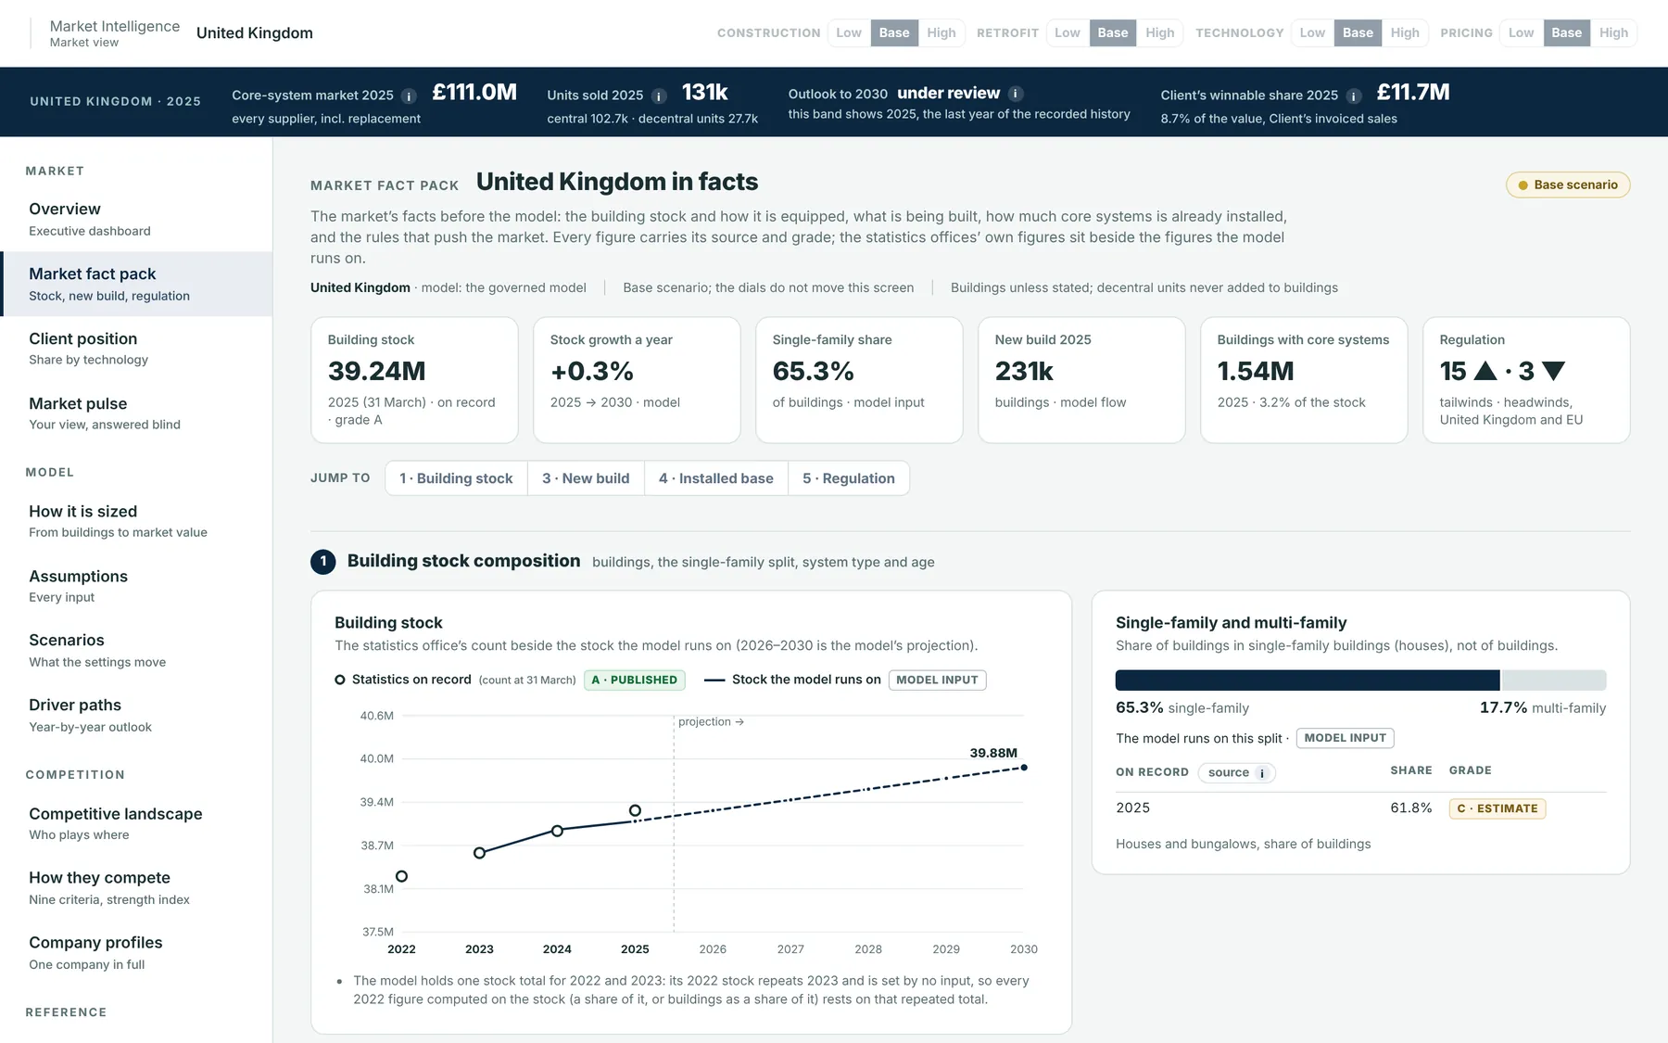The width and height of the screenshot is (1668, 1043).
Task: Click the C · ESTIMATE grade badge
Action: click(x=1497, y=808)
